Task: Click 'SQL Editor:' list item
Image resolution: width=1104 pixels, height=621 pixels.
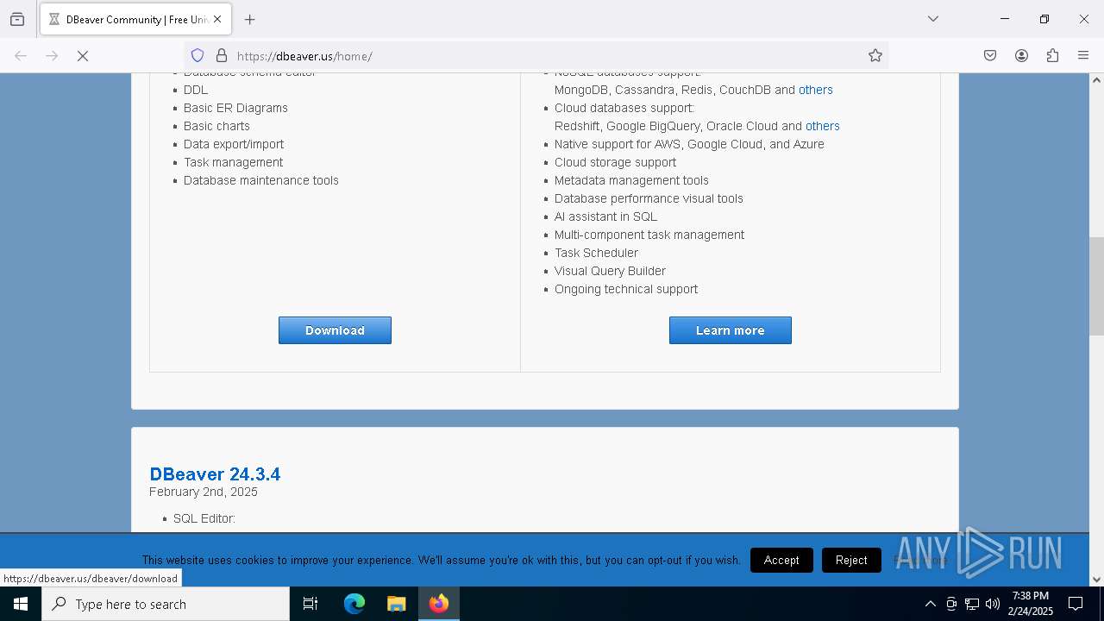Action: click(x=204, y=518)
